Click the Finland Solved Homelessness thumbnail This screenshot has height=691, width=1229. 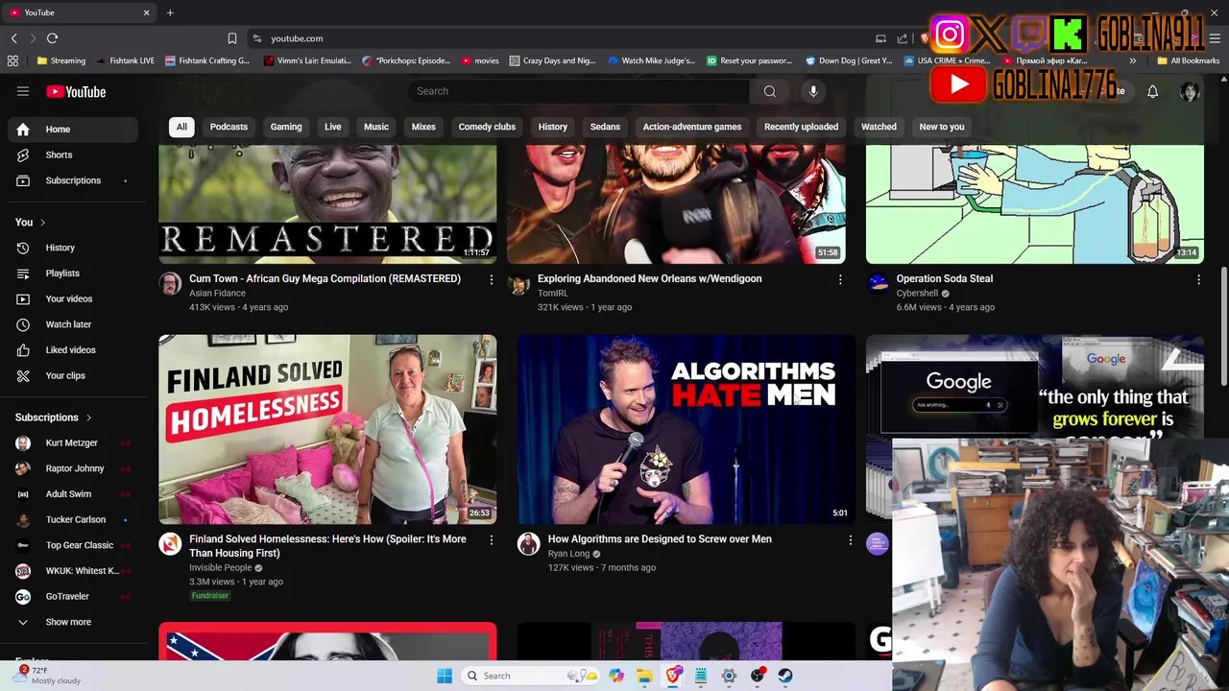click(327, 429)
